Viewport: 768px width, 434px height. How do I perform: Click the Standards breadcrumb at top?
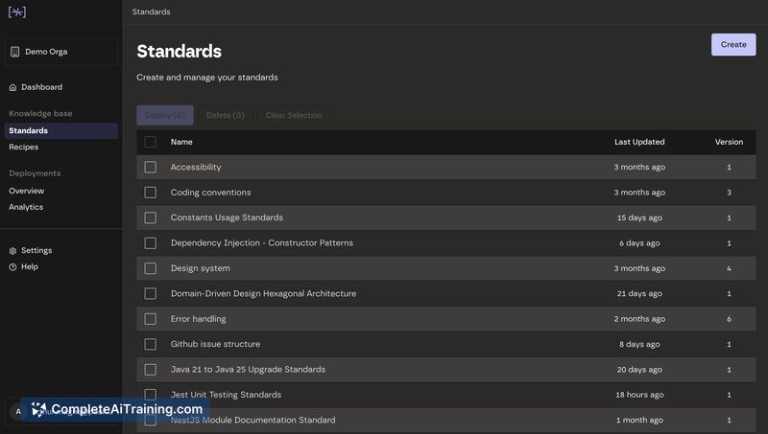(152, 11)
